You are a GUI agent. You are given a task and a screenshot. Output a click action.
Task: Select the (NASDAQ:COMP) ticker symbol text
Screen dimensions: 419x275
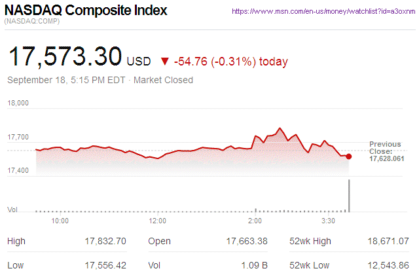coord(31,23)
